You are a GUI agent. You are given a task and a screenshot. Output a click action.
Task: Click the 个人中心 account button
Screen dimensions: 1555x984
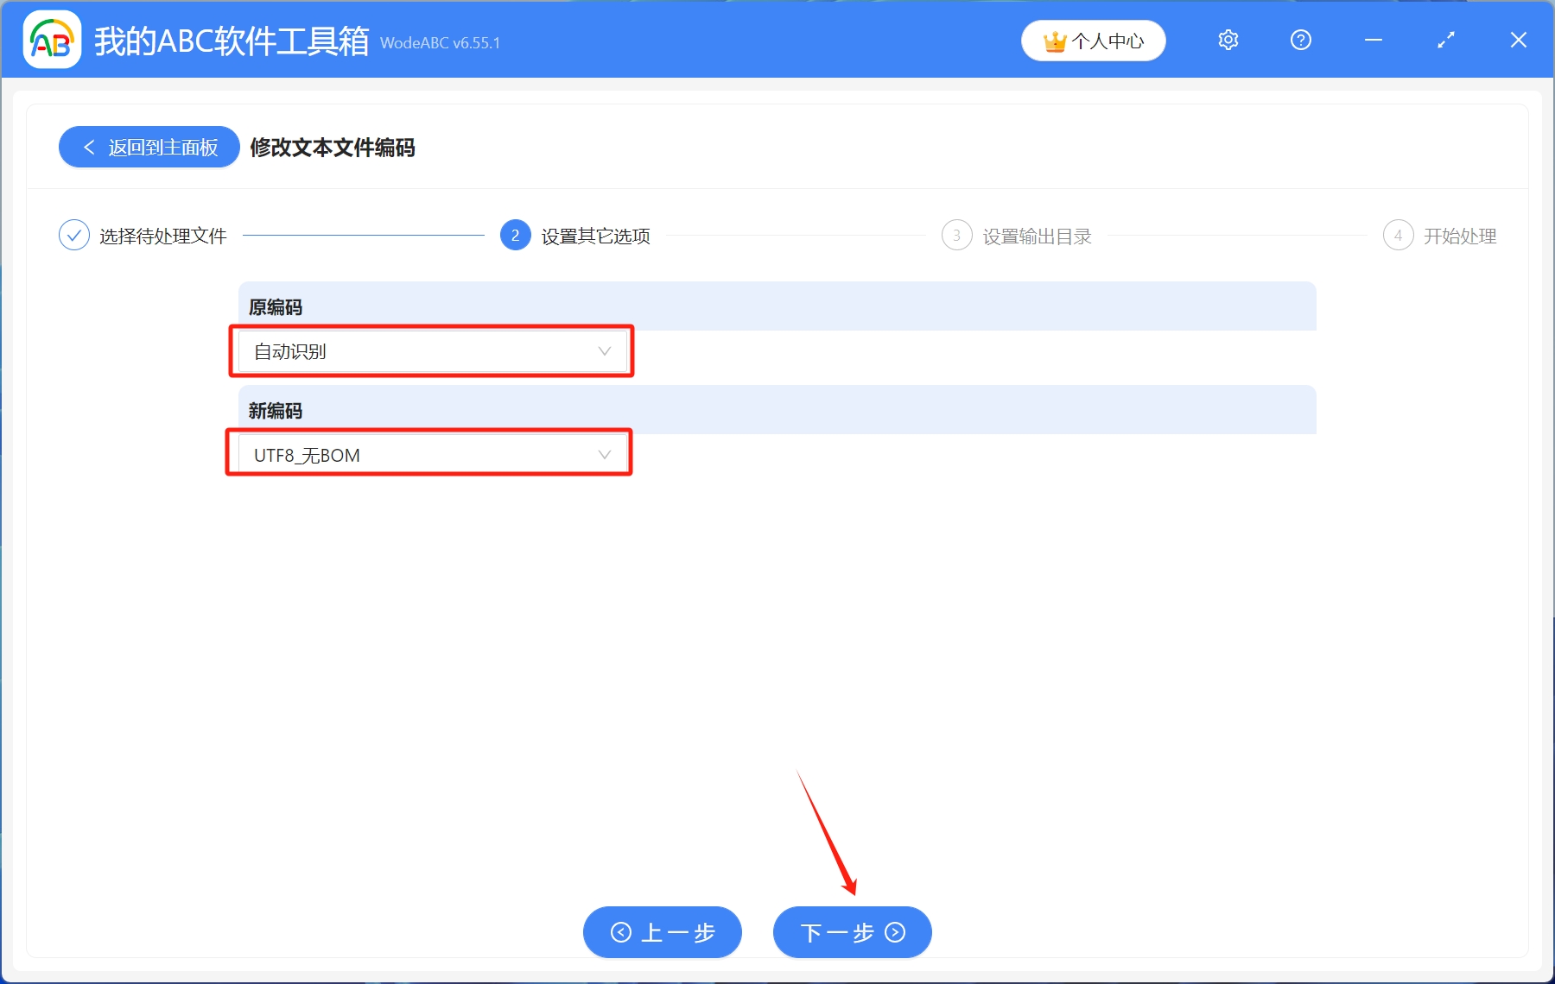(x=1093, y=40)
